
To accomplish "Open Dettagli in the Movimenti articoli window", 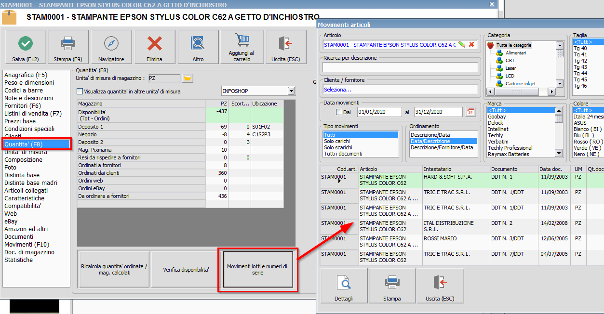I will click(x=344, y=286).
